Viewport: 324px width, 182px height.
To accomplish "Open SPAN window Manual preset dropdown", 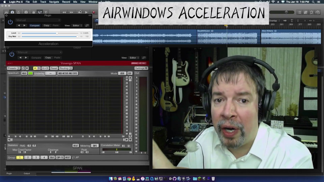I will [39, 52].
